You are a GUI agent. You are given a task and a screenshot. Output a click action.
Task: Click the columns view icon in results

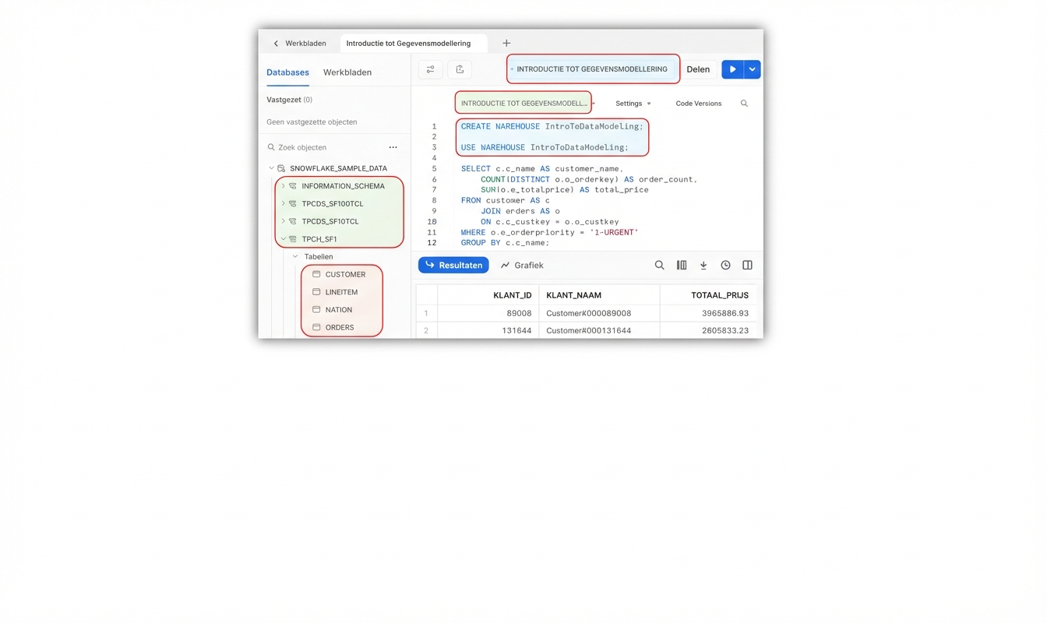[x=682, y=266]
